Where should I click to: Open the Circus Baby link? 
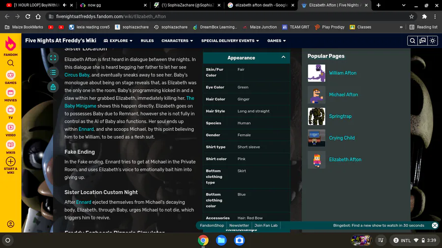click(77, 75)
